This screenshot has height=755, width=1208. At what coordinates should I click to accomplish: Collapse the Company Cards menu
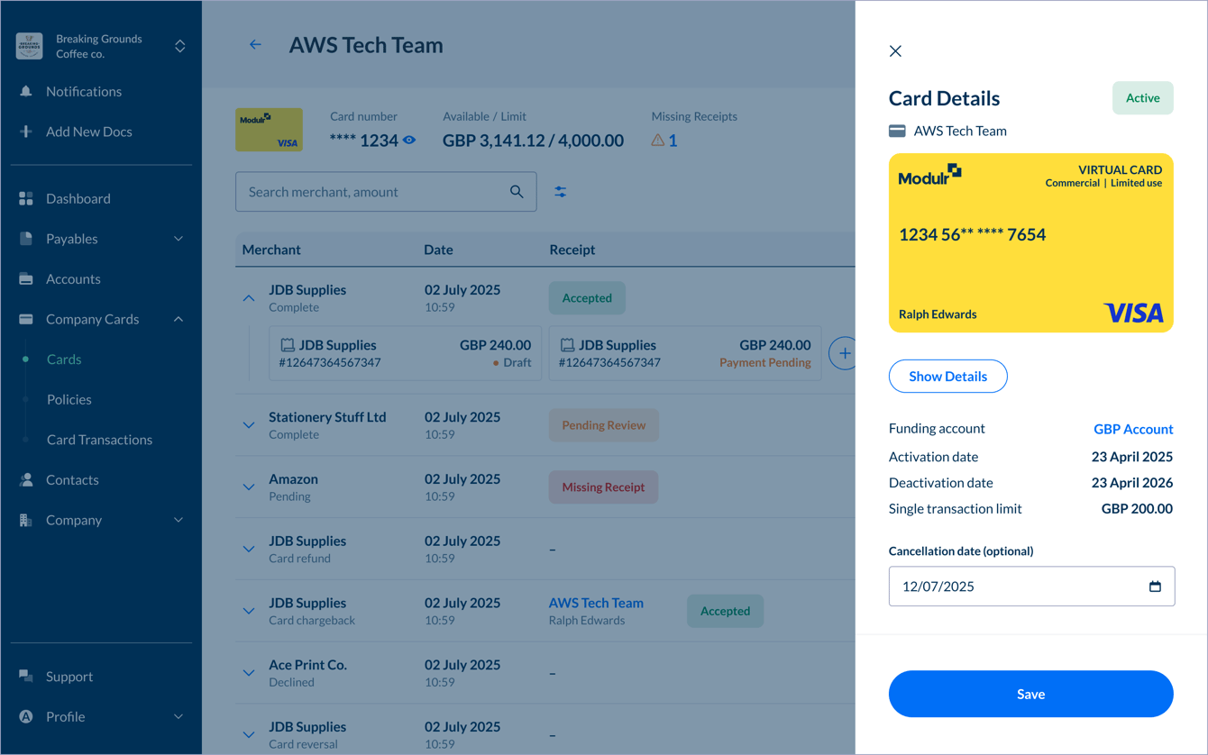tap(178, 319)
